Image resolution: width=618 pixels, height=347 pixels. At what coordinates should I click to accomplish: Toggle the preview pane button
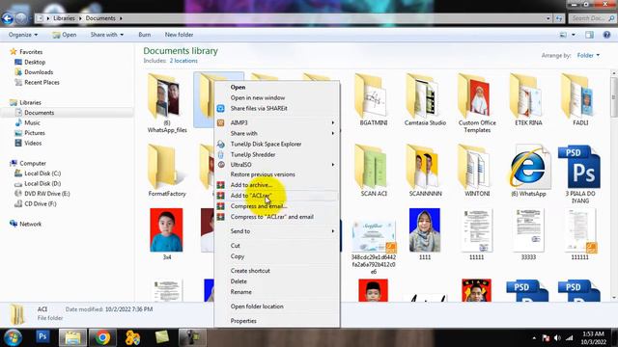pos(589,35)
